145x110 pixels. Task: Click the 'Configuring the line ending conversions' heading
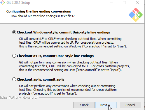click(39, 11)
